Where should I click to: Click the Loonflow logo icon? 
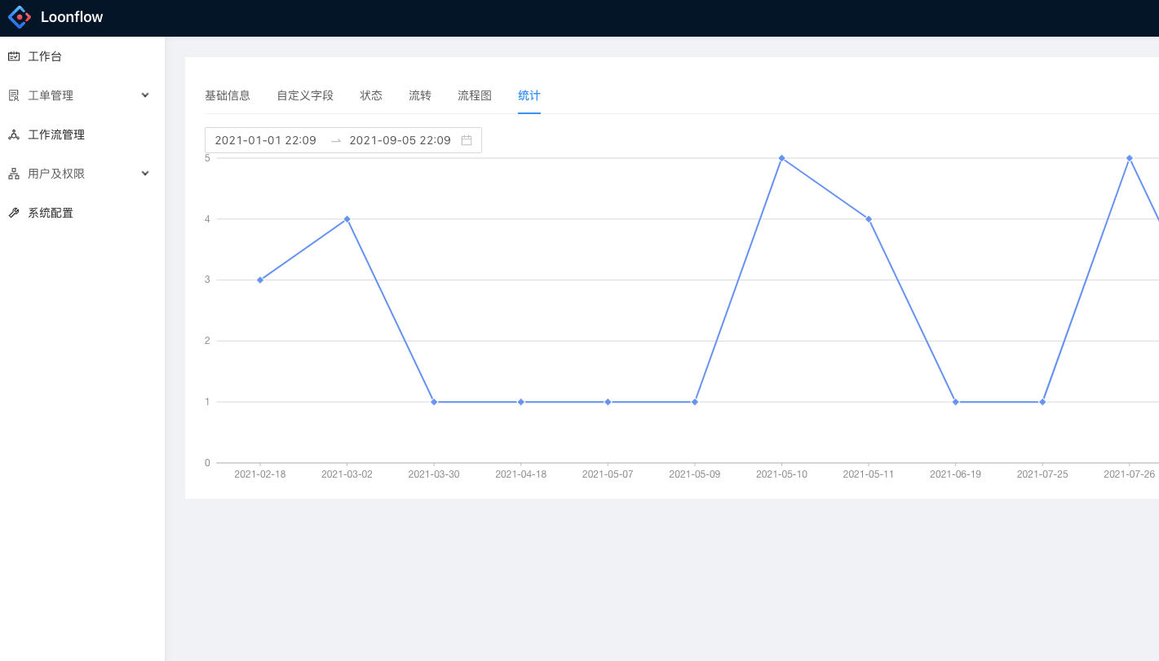20,16
